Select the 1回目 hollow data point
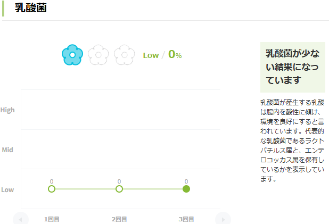The width and height of the screenshot is (329, 224). pos(52,189)
